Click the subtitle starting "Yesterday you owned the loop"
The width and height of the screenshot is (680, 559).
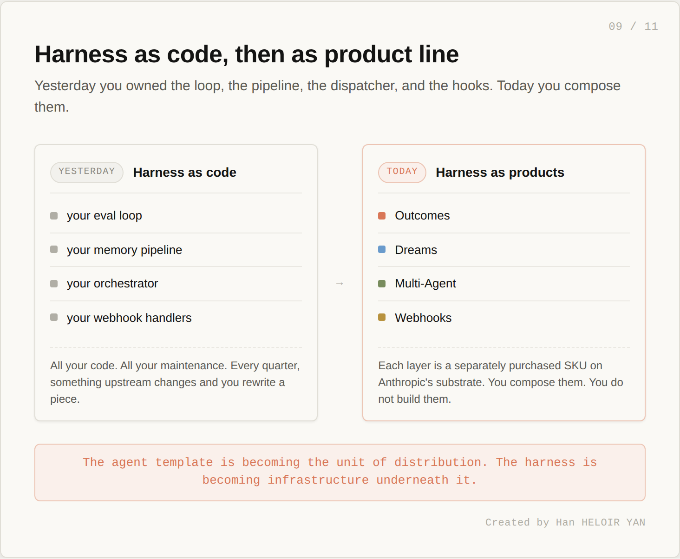(x=327, y=96)
